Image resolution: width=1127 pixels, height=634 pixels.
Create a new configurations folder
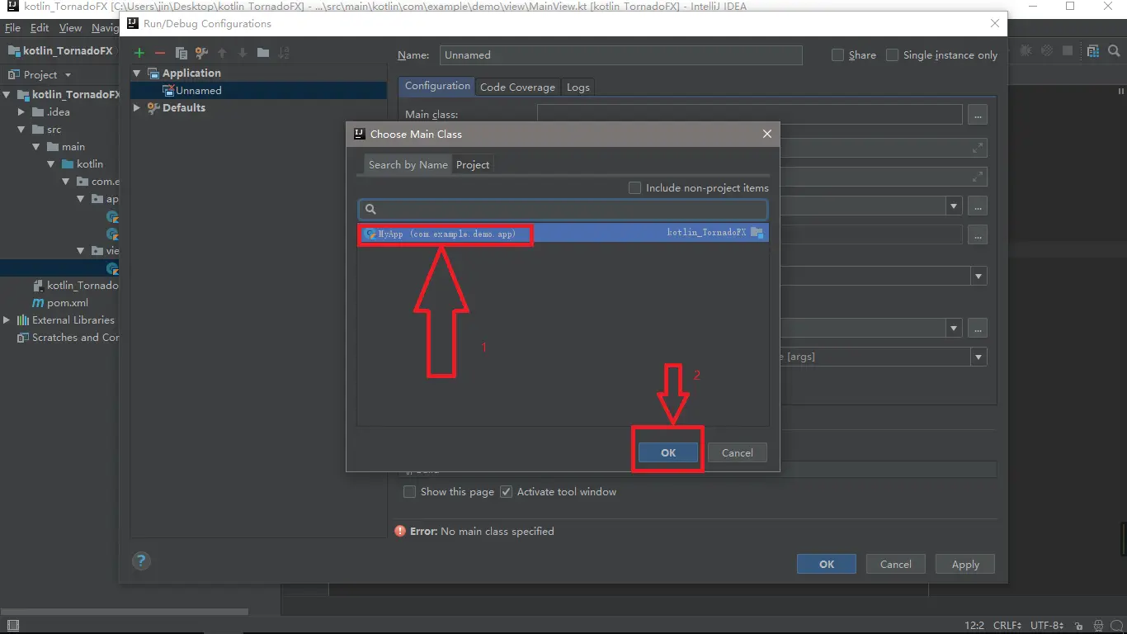[263, 53]
